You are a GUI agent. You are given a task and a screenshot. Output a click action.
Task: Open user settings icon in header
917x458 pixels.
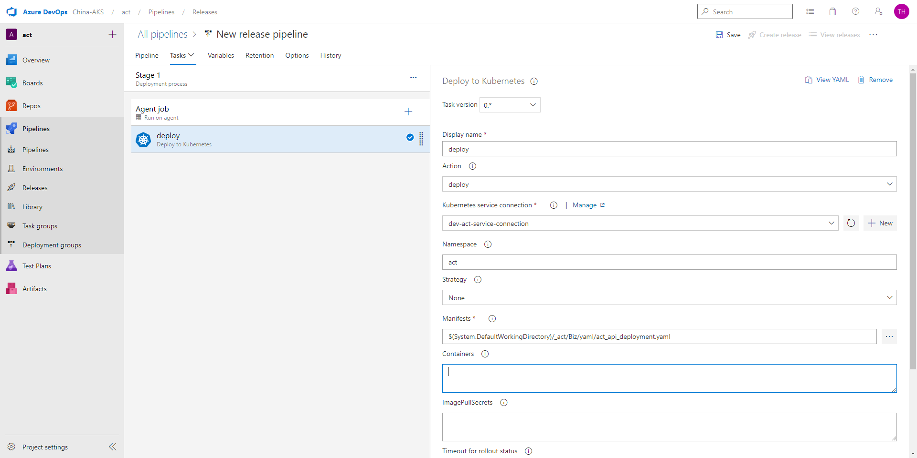pyautogui.click(x=878, y=12)
